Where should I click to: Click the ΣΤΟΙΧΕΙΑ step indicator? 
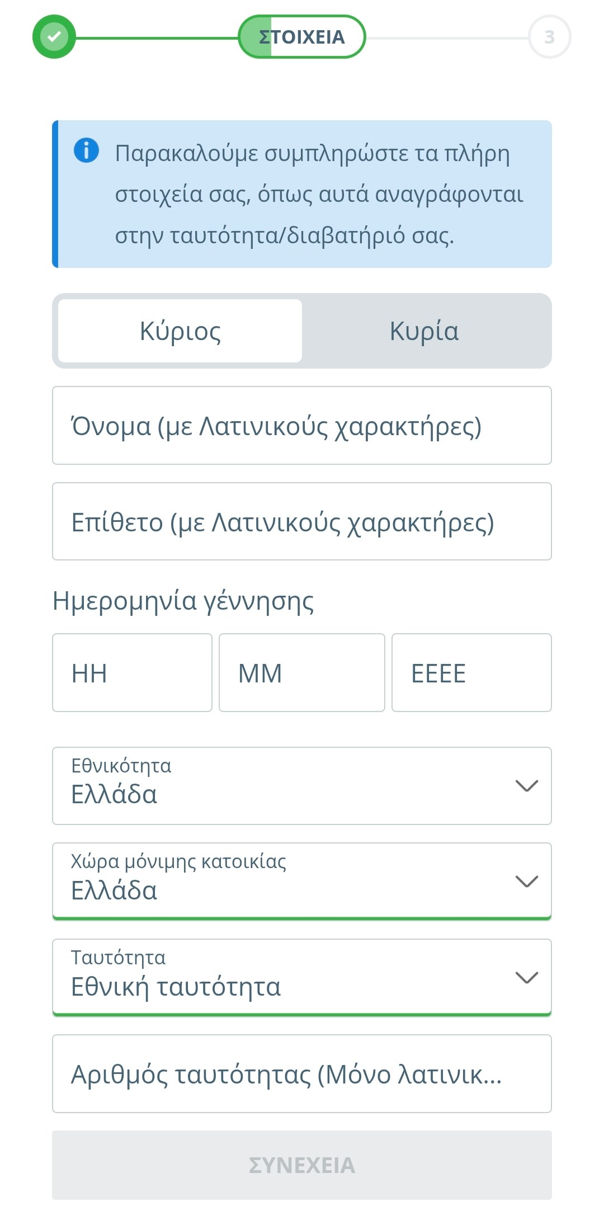coord(302,37)
